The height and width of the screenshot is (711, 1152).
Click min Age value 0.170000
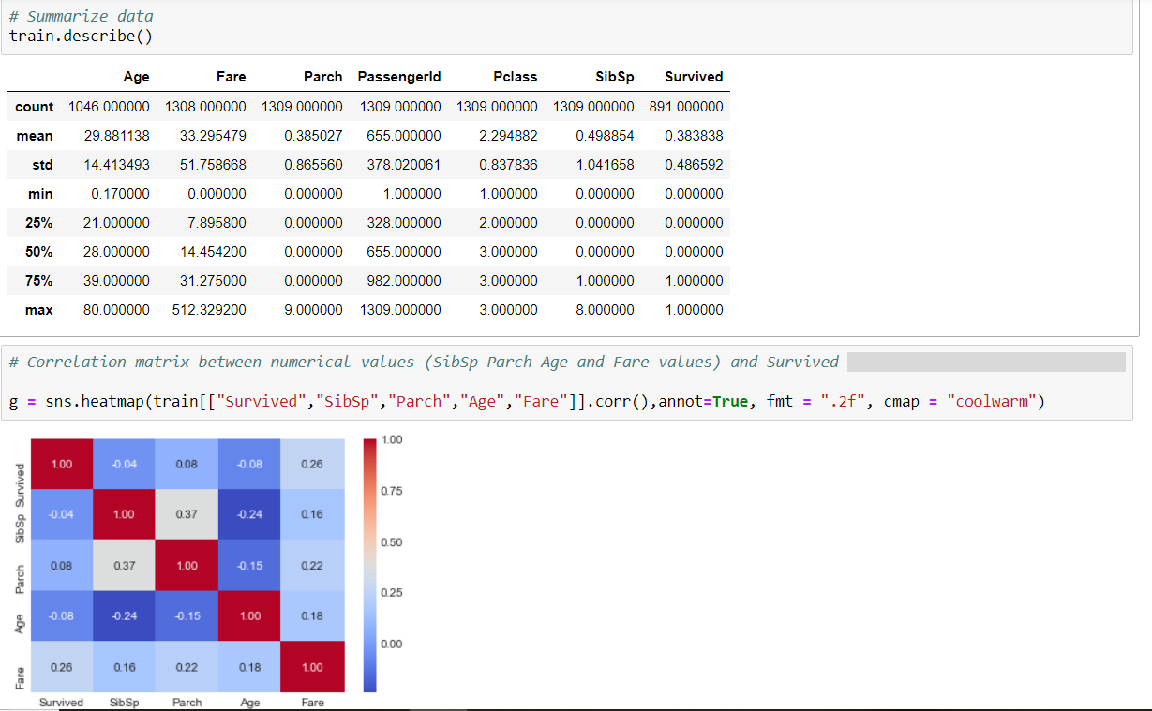[x=120, y=194]
